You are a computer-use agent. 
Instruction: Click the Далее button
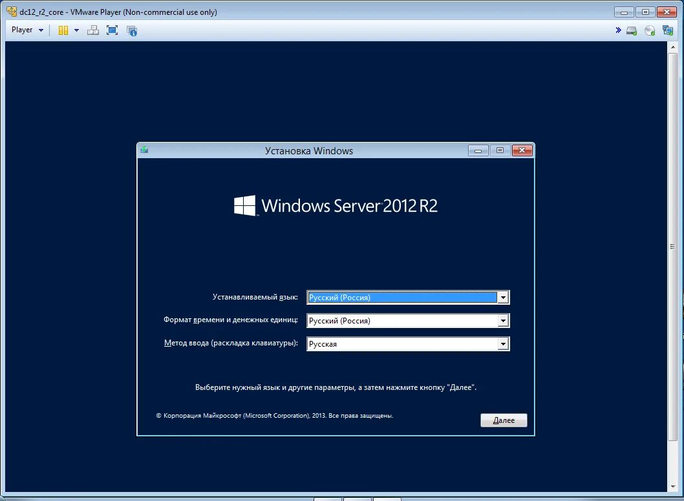504,420
